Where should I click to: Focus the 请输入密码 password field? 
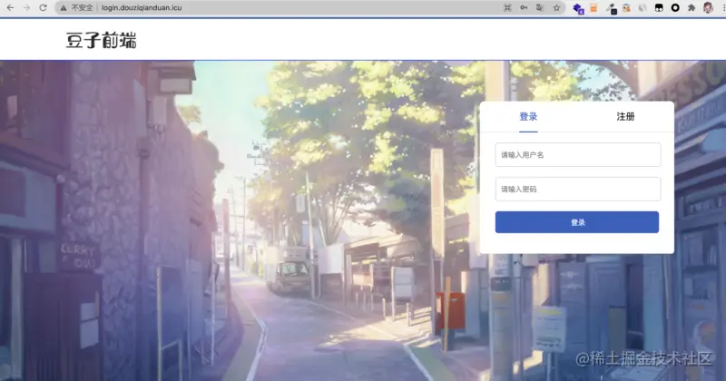coord(578,189)
